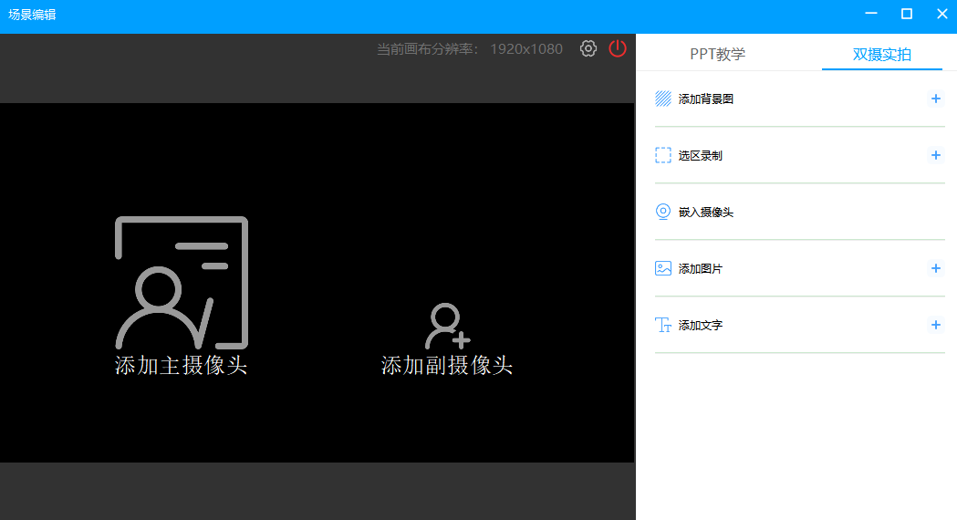The width and height of the screenshot is (957, 520).
Task: Click the add secondary camera person icon
Action: click(x=447, y=326)
